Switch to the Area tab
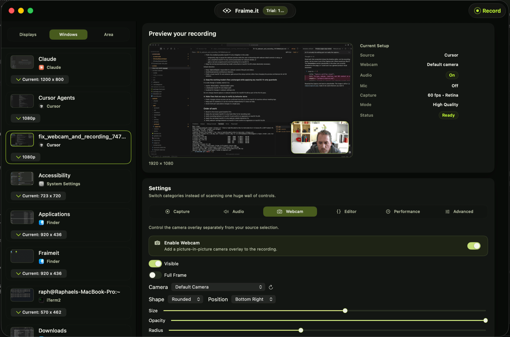The height and width of the screenshot is (337, 510). pos(108,35)
